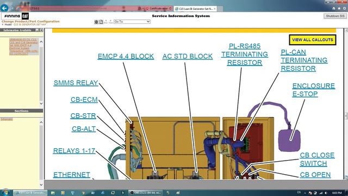Image resolution: width=348 pixels, height=196 pixels.
Task: Open the CB-ALT callout link
Action: click(x=84, y=129)
